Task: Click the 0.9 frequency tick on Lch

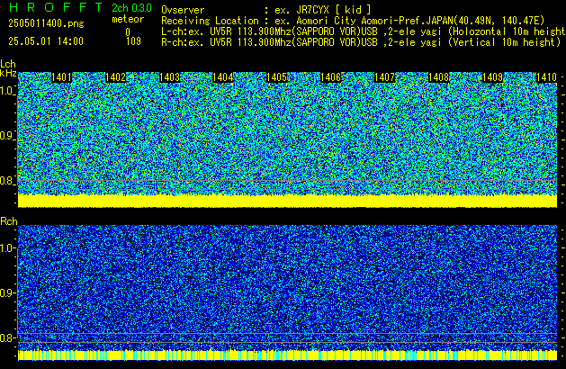Action: 7,136
